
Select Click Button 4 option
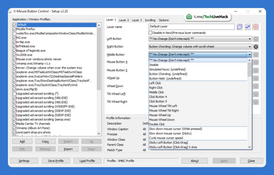[198, 97]
